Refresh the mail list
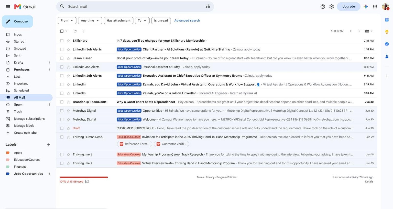 click(x=75, y=31)
